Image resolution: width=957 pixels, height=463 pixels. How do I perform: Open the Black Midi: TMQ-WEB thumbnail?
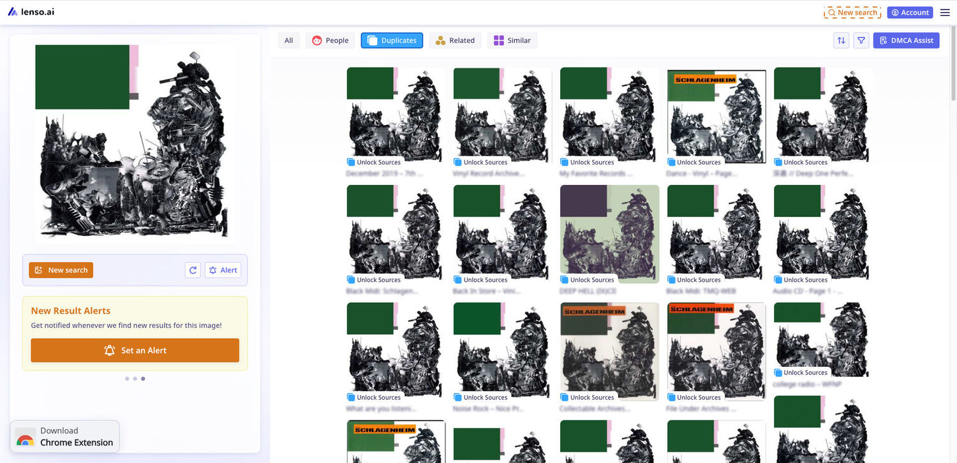716,233
